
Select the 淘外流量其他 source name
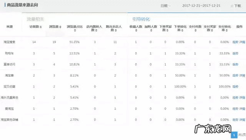coord(9,97)
